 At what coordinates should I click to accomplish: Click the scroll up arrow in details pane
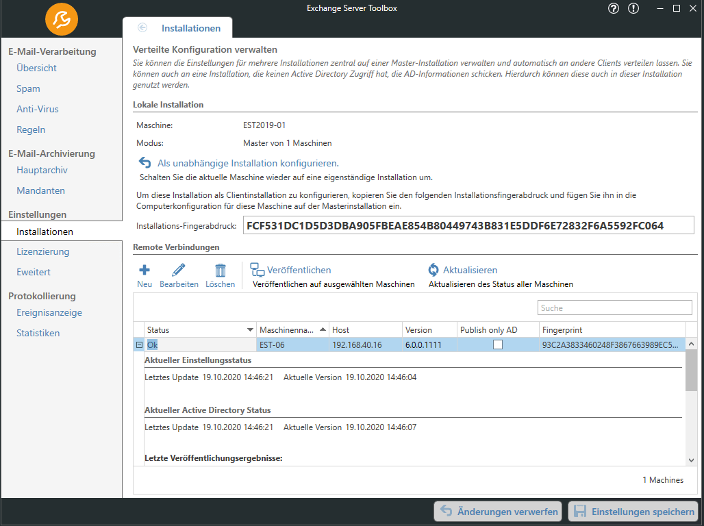[692, 344]
